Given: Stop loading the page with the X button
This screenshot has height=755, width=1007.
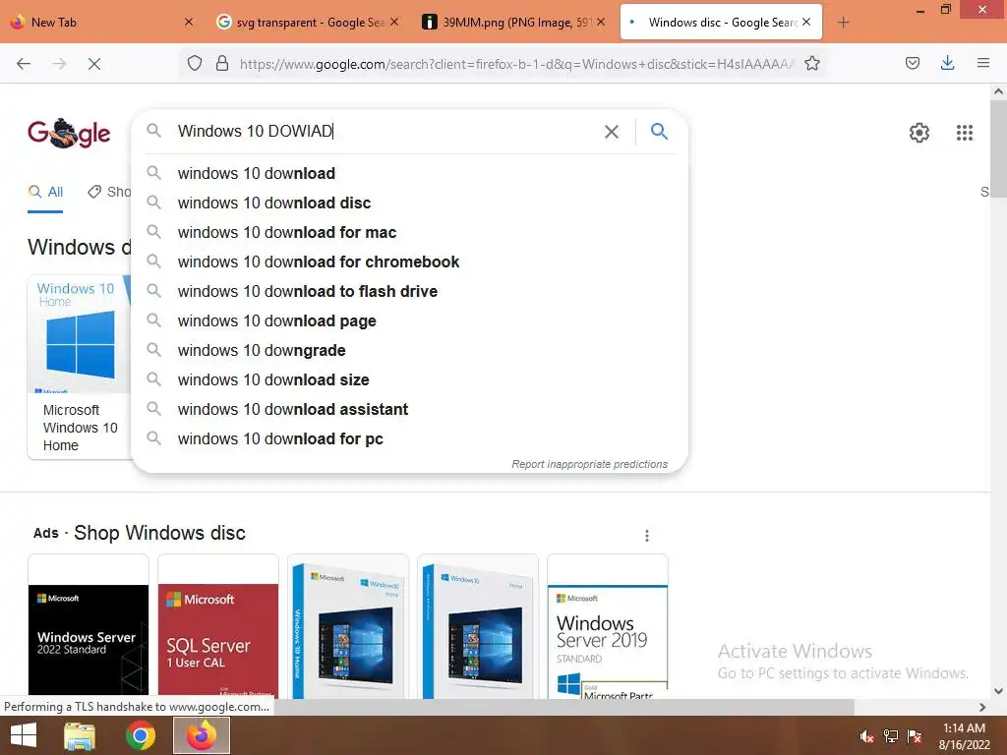Looking at the screenshot, I should click(94, 64).
